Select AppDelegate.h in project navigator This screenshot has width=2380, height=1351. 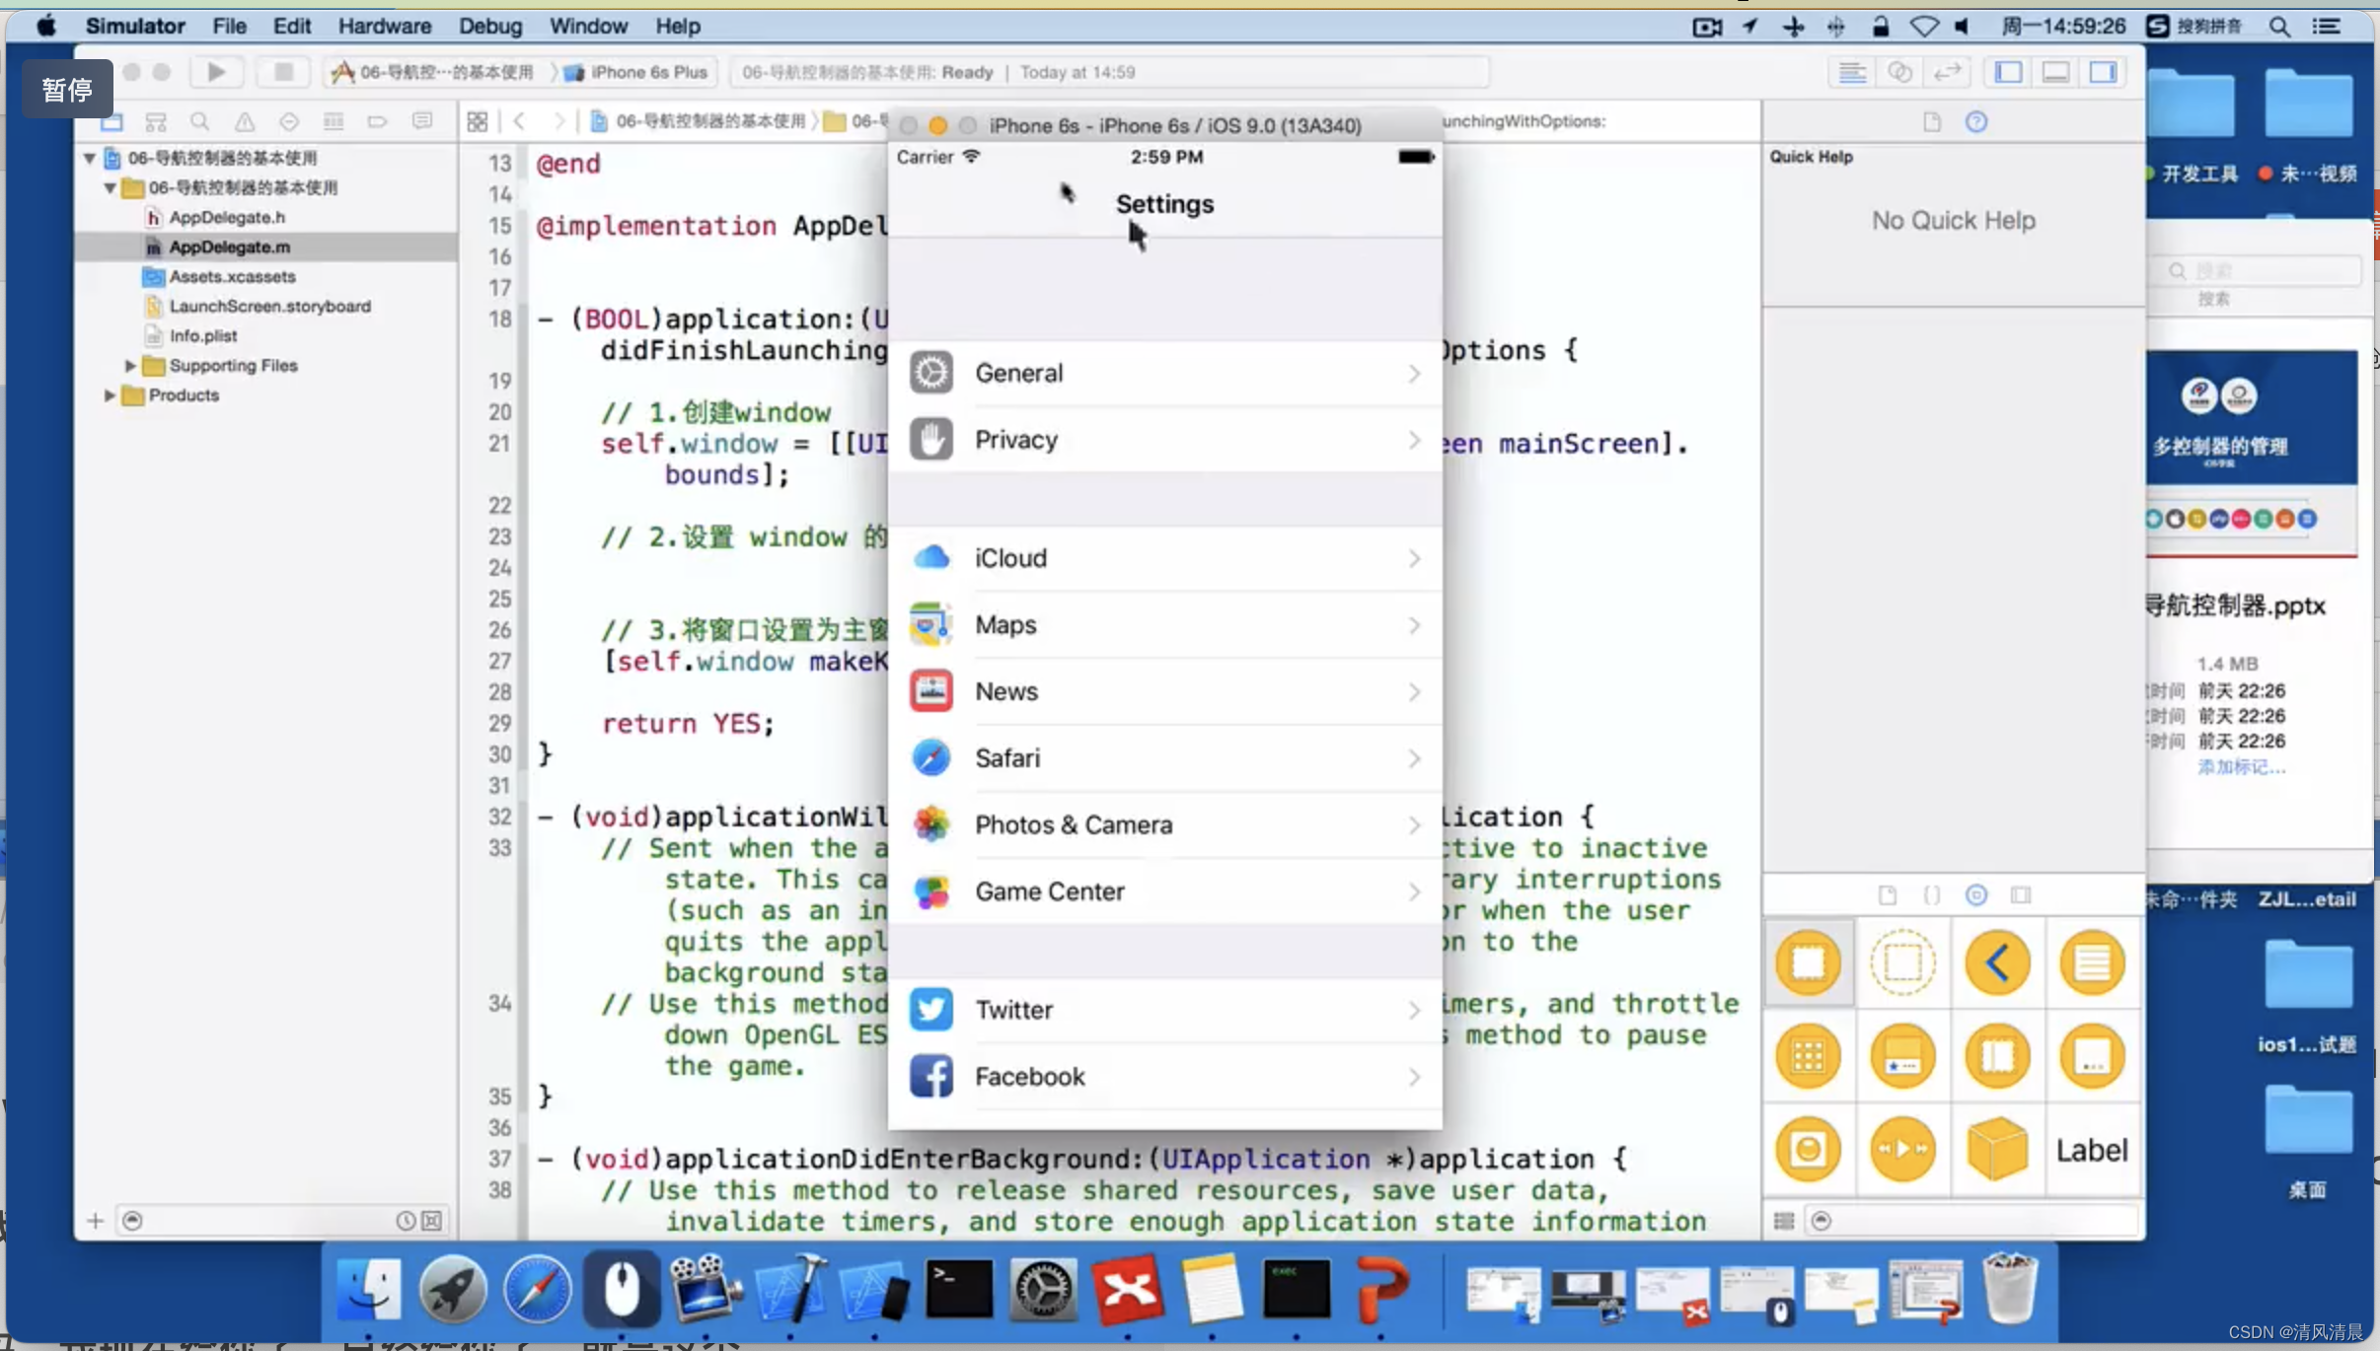pyautogui.click(x=227, y=217)
